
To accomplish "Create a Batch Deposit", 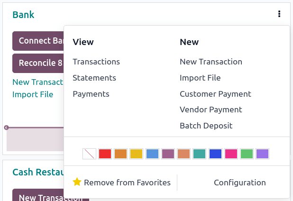I will [x=206, y=126].
